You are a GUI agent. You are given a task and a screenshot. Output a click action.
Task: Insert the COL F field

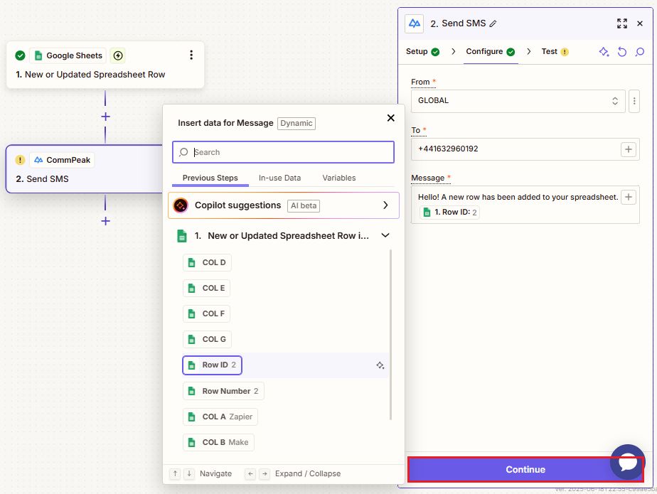pos(207,314)
